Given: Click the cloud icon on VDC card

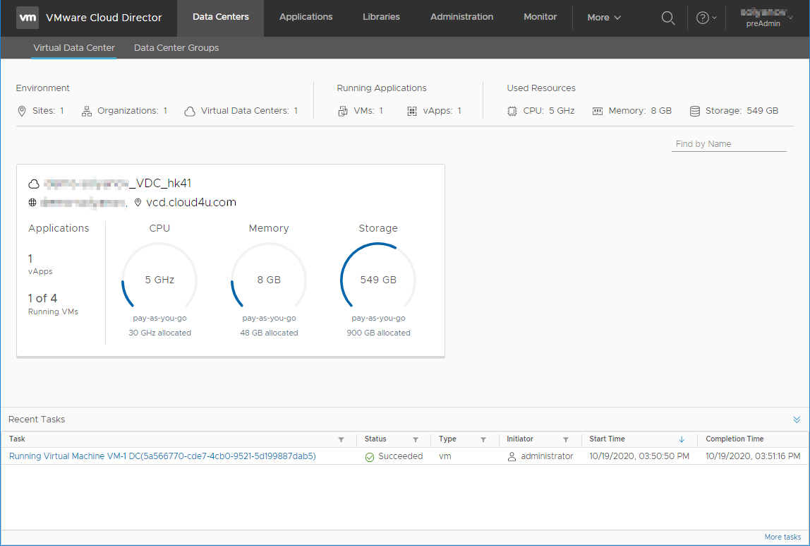Looking at the screenshot, I should tap(34, 184).
